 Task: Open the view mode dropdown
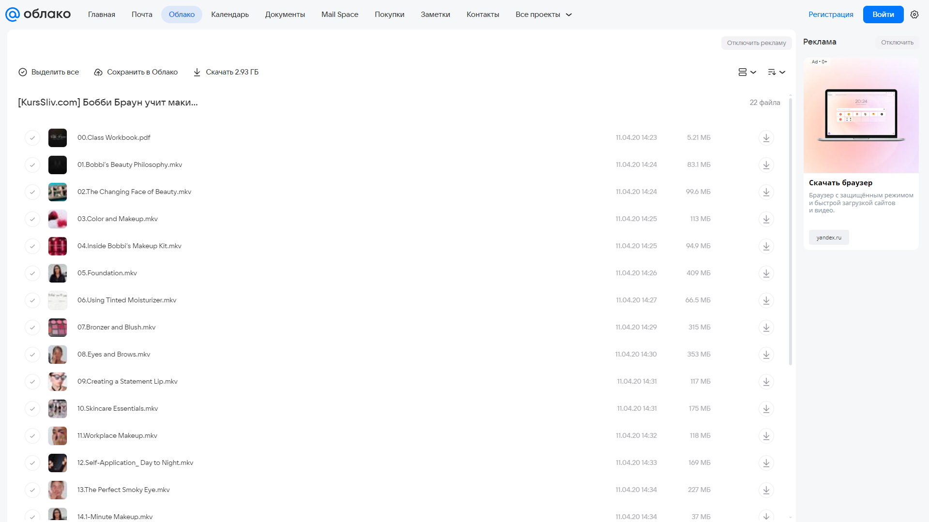pyautogui.click(x=747, y=72)
